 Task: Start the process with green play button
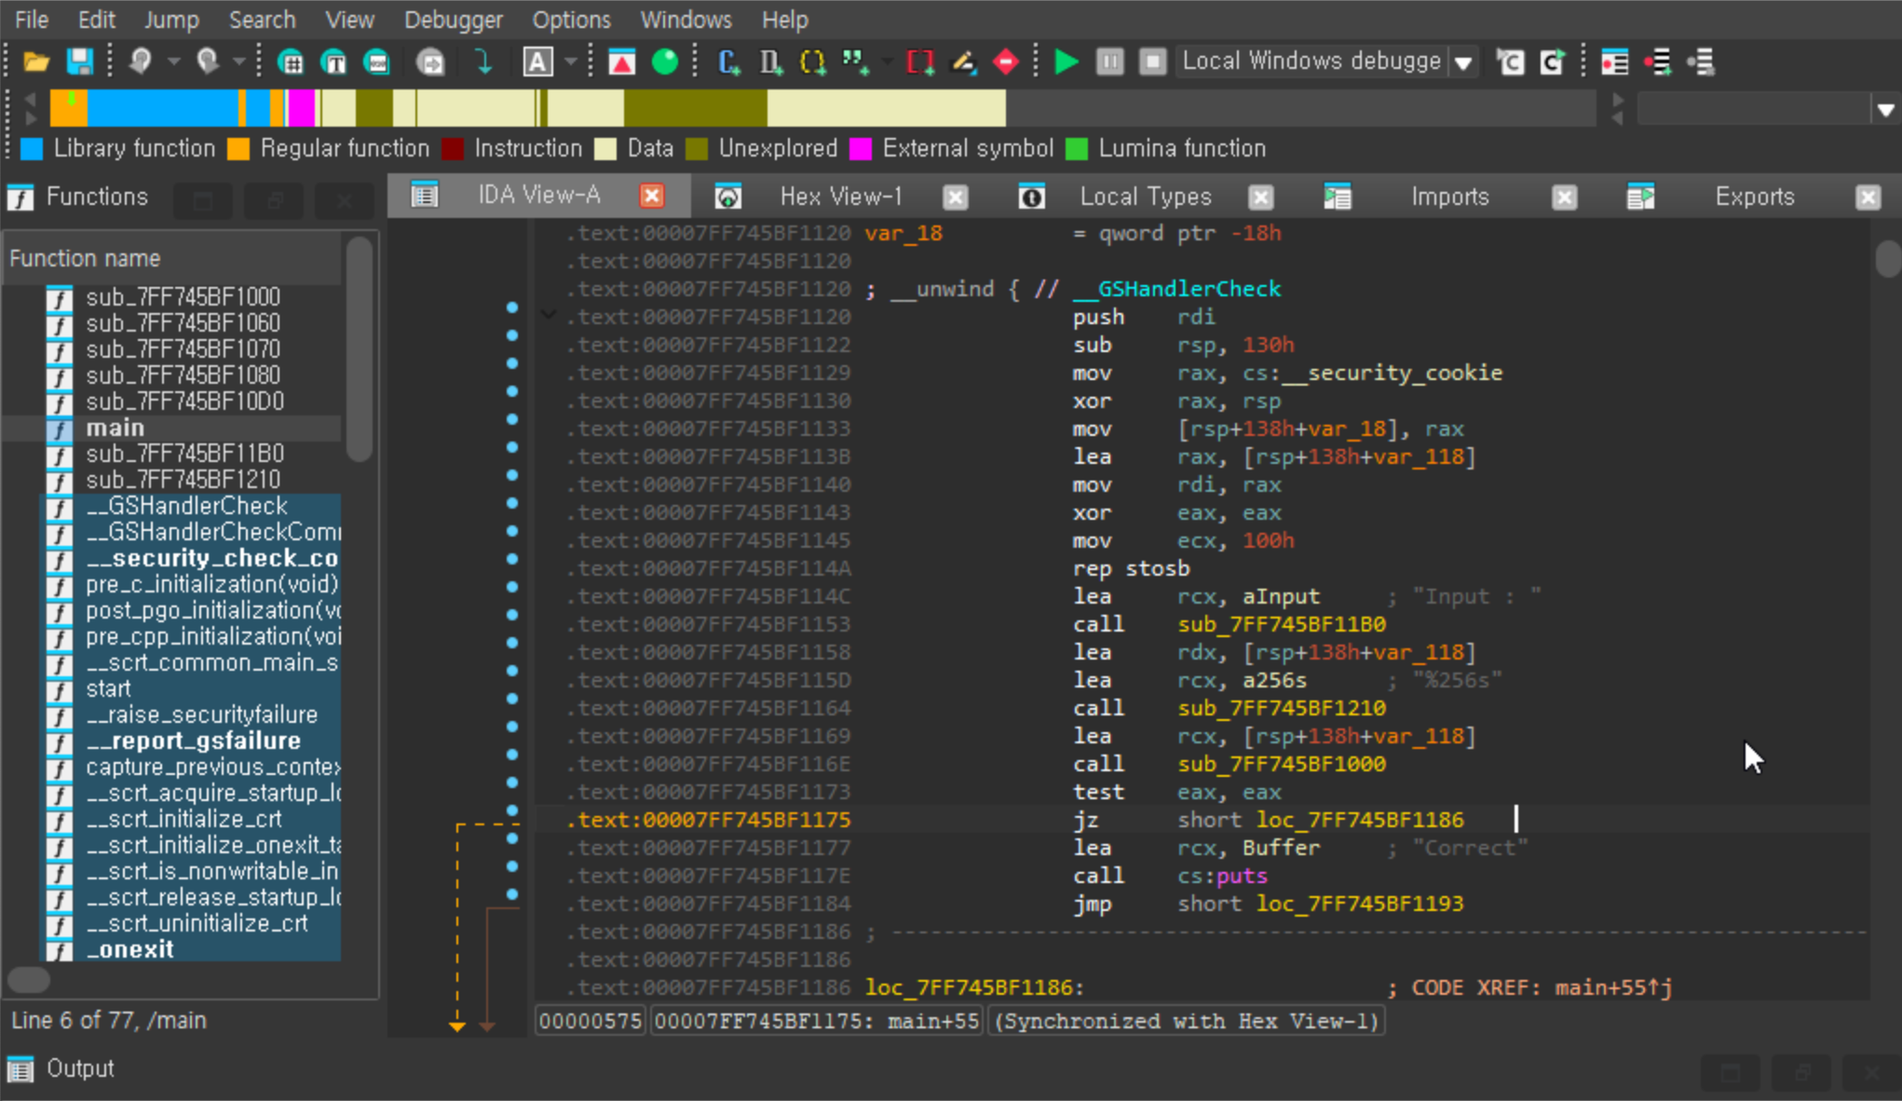1066,62
